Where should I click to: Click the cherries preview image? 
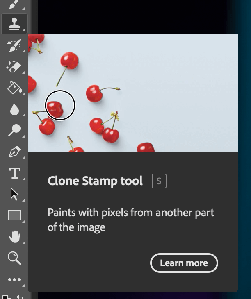133,93
